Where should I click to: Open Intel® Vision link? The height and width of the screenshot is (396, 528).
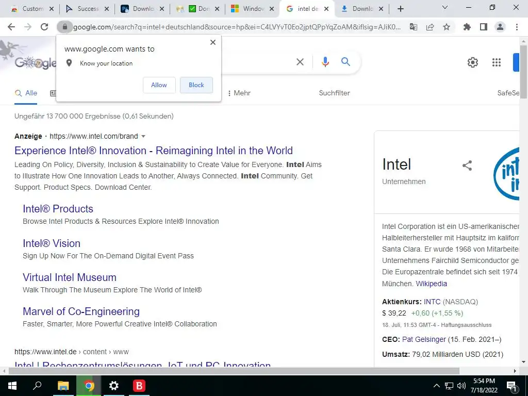[x=52, y=243]
